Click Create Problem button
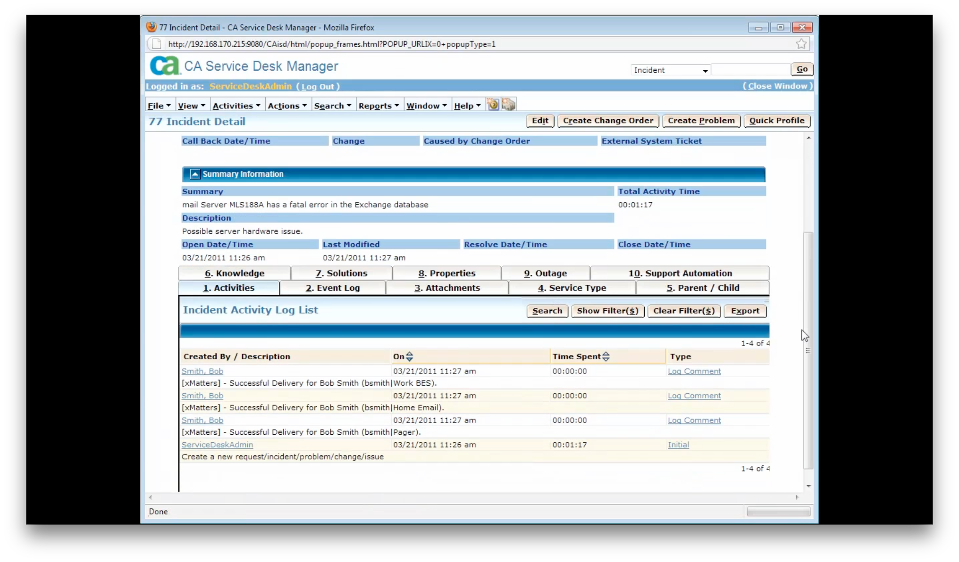 tap(701, 121)
